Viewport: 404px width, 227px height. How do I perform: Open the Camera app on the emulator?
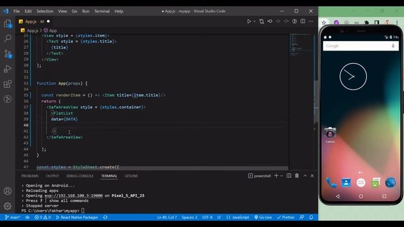330,135
